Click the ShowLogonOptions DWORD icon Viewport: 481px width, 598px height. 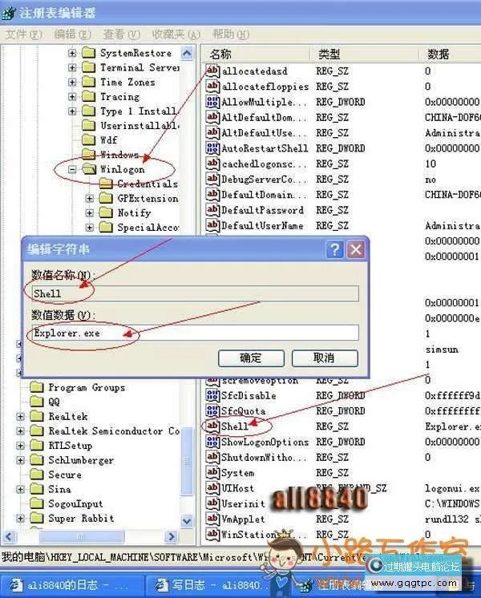pos(212,442)
